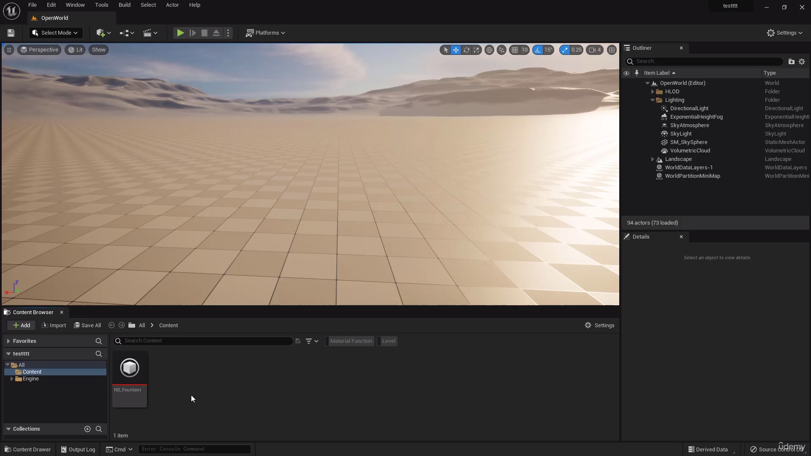
Task: Open the Build menu
Action: 124,5
